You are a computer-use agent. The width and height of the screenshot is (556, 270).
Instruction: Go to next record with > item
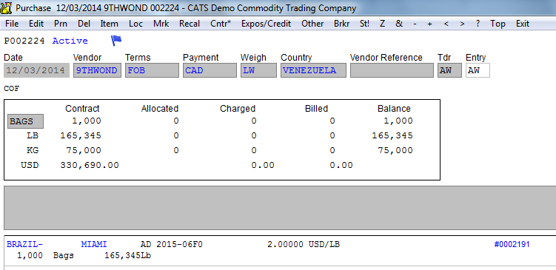point(462,24)
